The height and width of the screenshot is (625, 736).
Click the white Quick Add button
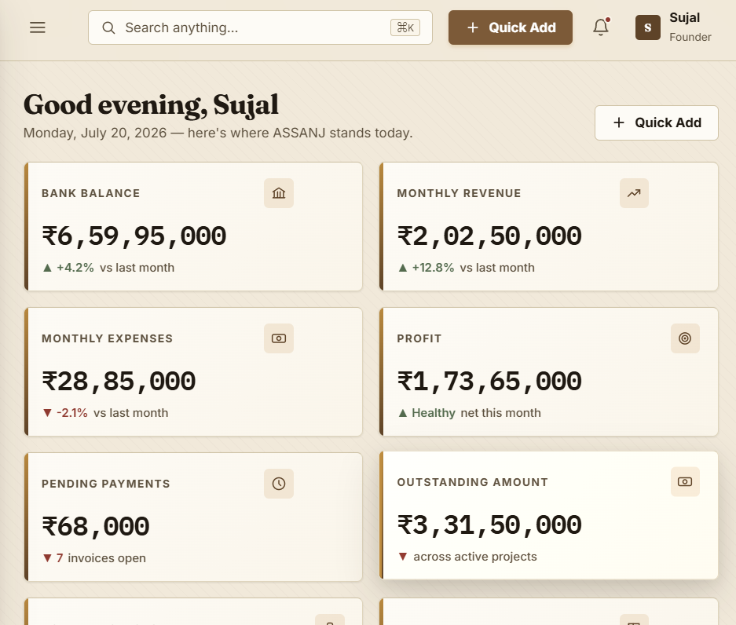[656, 123]
